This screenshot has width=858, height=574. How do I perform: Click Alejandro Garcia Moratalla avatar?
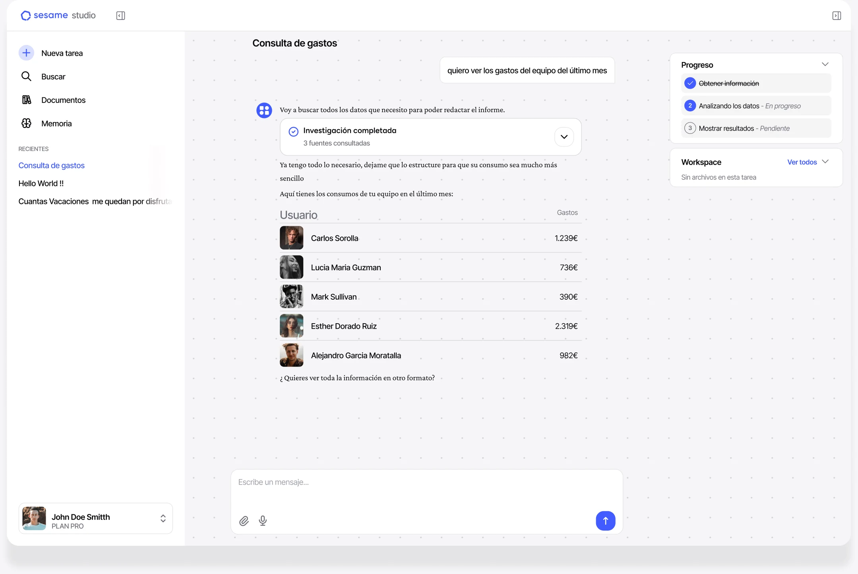291,355
